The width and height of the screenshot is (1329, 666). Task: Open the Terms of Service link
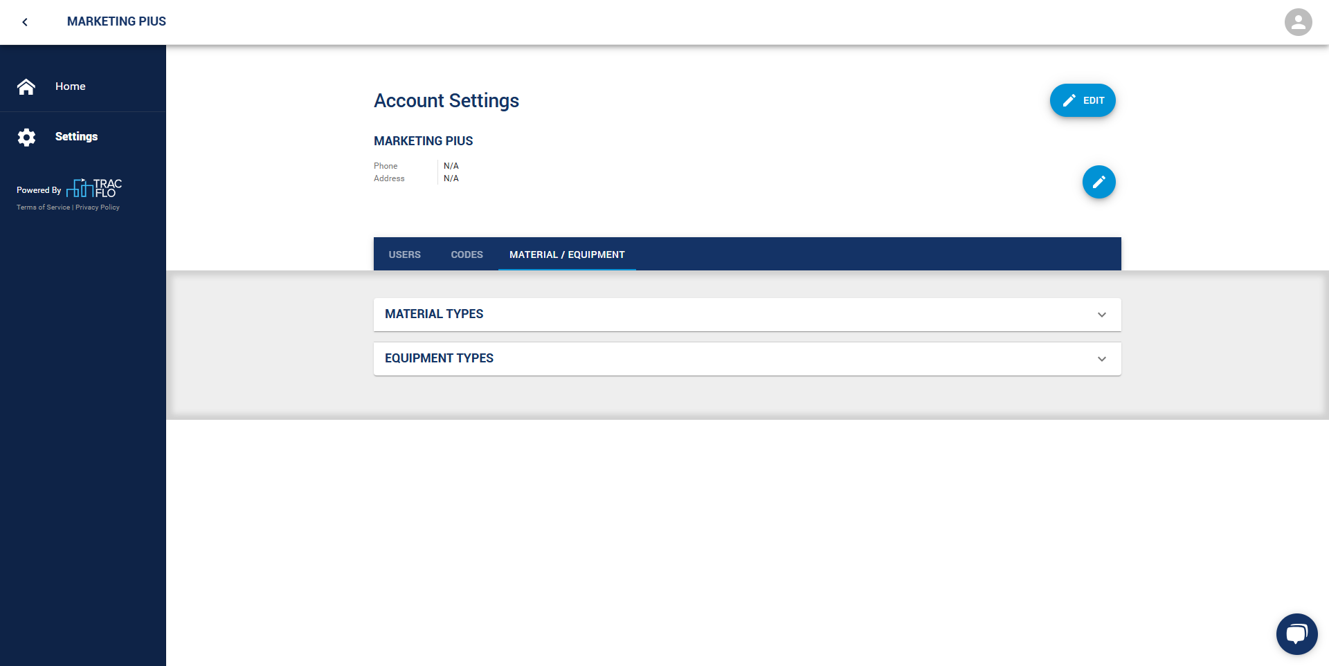pyautogui.click(x=44, y=207)
